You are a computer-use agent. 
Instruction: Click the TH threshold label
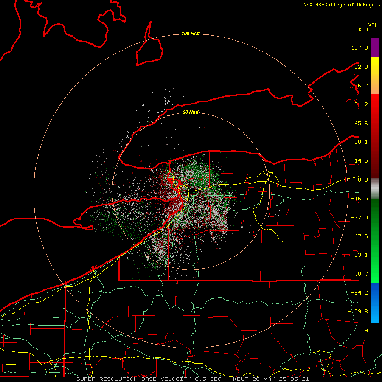[x=365, y=331]
